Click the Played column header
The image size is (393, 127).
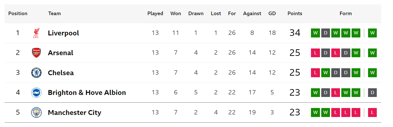tap(155, 14)
